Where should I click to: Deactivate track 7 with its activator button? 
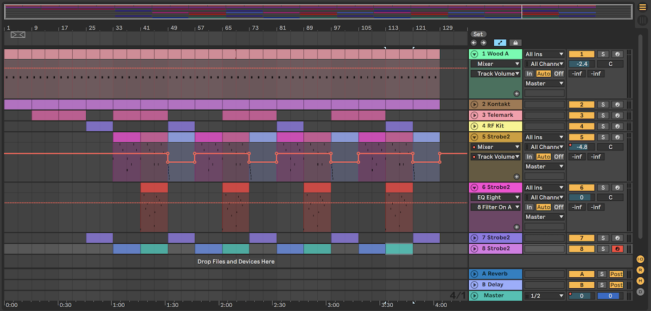point(581,238)
